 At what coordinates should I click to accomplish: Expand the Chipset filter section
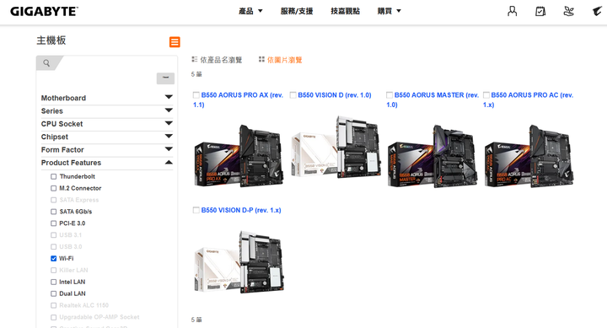pos(107,137)
